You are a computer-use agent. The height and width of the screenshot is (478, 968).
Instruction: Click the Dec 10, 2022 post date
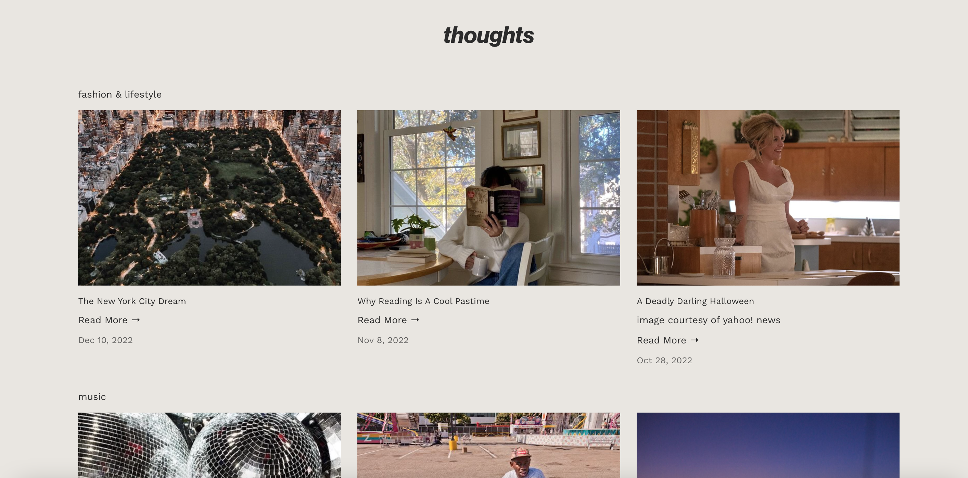(105, 340)
